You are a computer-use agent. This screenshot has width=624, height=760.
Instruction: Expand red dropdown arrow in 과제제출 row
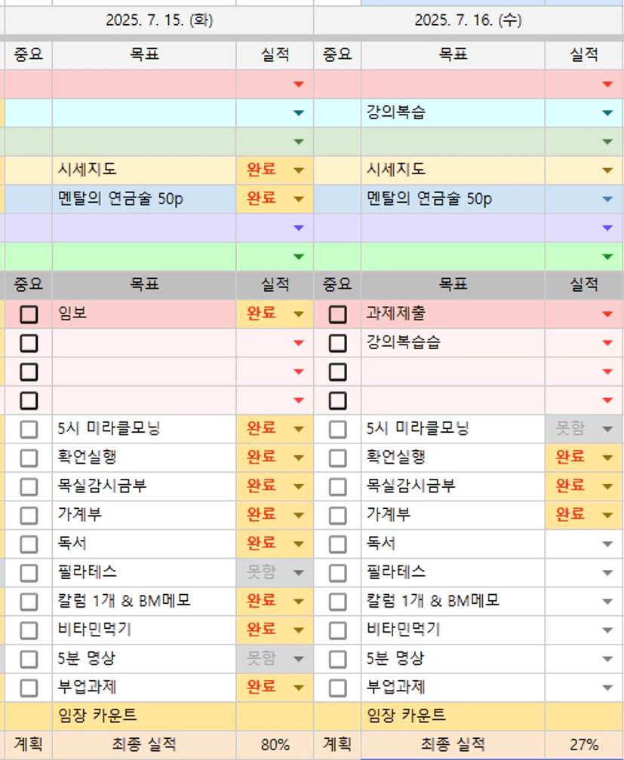click(x=607, y=314)
